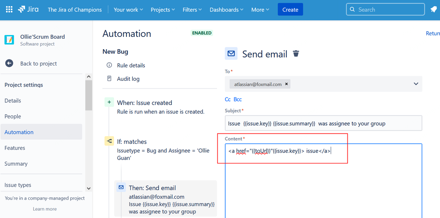Screen dimensions: 440x218
Task: Open the Projects dropdown menu
Action: pos(163,10)
